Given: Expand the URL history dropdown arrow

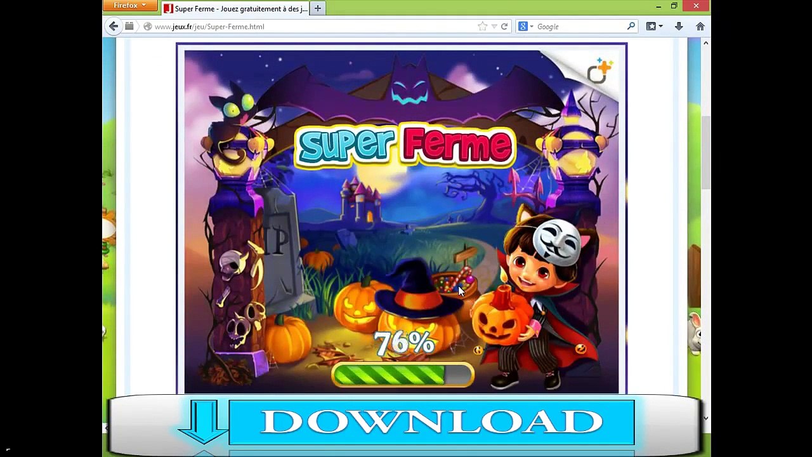Looking at the screenshot, I should [x=494, y=27].
